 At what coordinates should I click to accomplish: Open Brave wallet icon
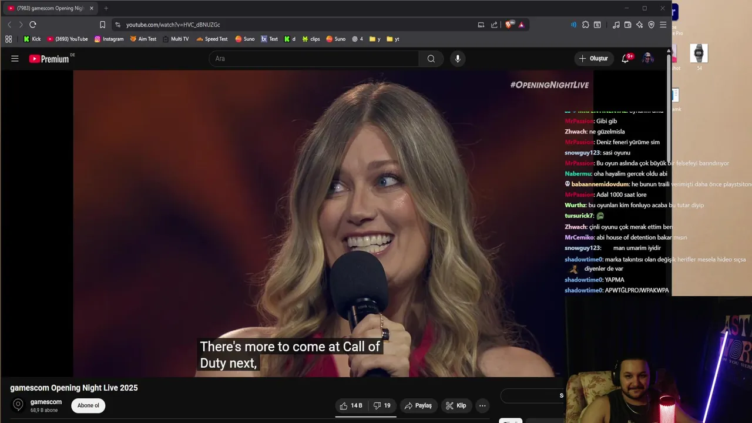click(x=627, y=25)
